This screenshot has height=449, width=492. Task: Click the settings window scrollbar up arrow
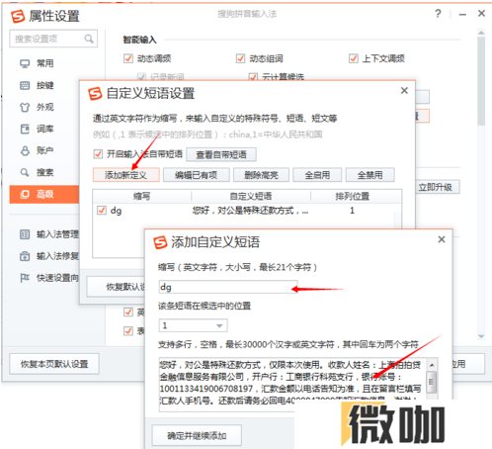(x=481, y=33)
